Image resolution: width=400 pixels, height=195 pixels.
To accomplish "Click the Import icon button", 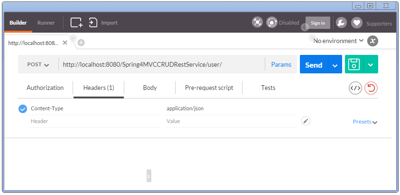I will 93,22.
